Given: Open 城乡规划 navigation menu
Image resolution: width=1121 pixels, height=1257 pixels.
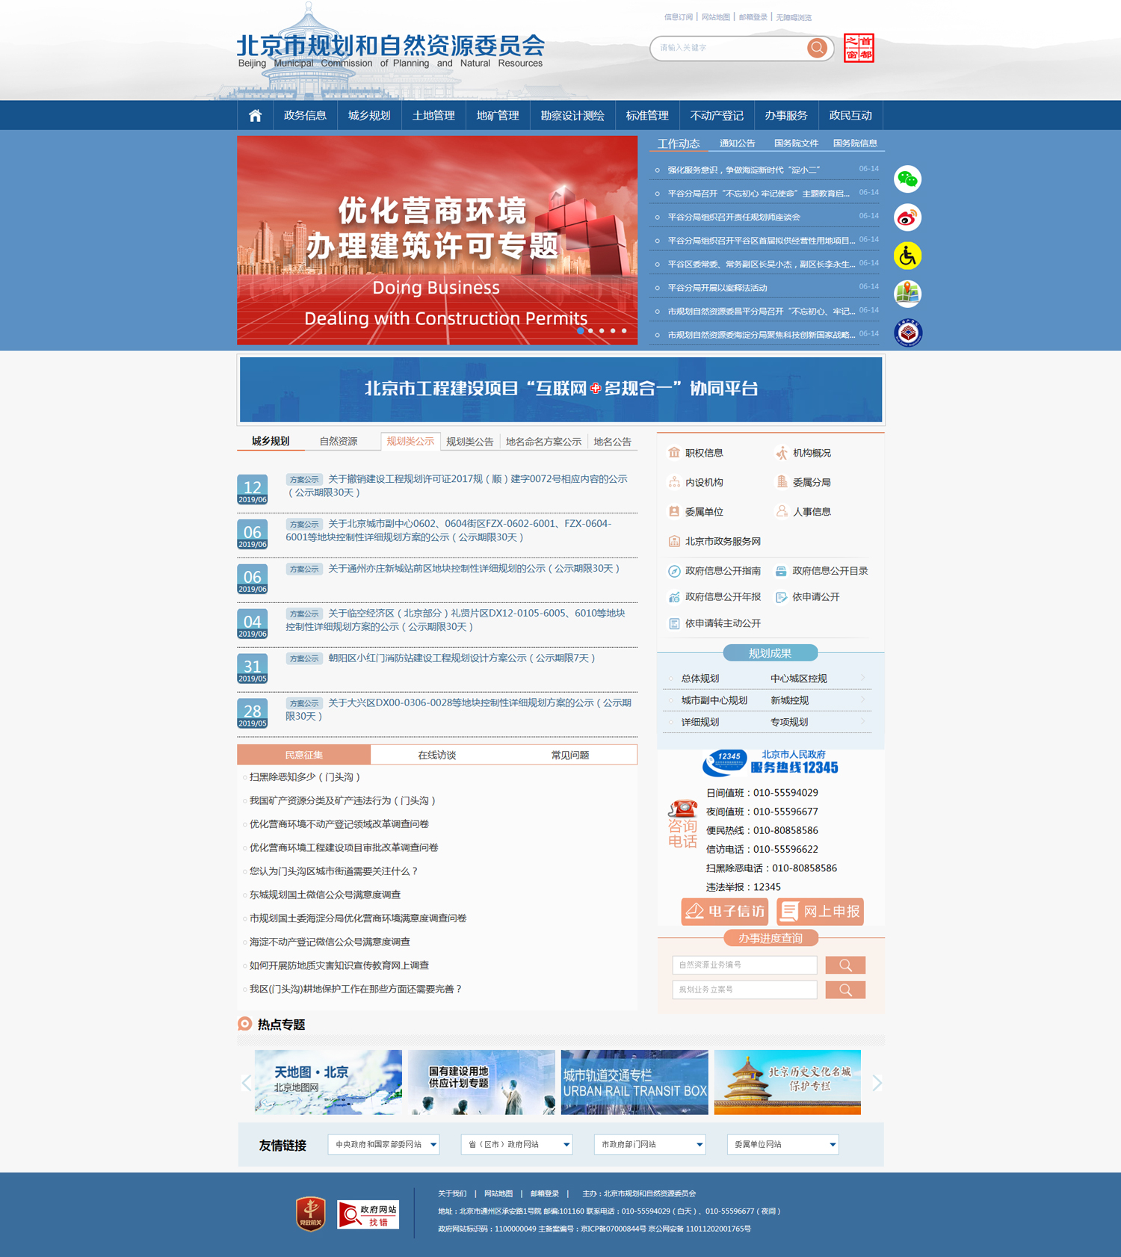Looking at the screenshot, I should pyautogui.click(x=369, y=115).
